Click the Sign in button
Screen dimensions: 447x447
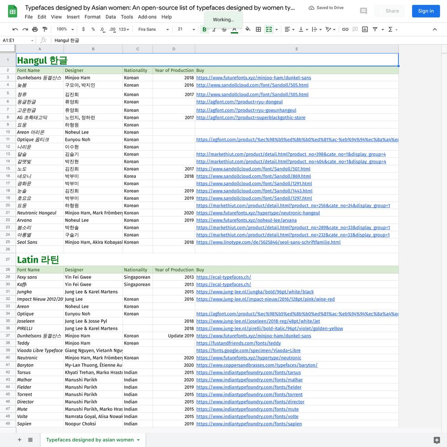(x=426, y=11)
